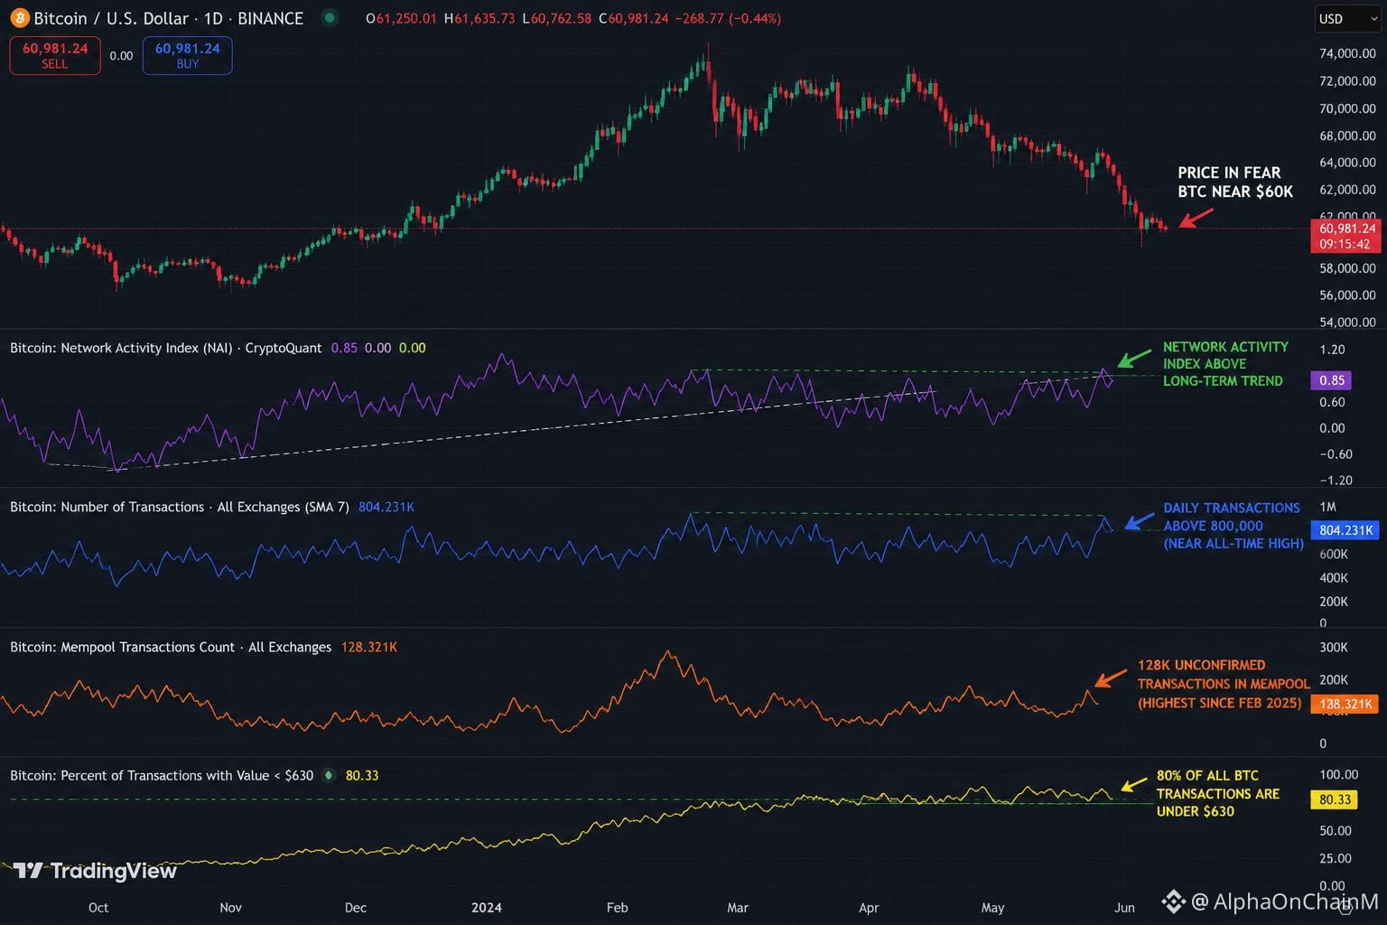Click the 50.00 label on percent scale
Image resolution: width=1387 pixels, height=925 pixels.
(1336, 830)
